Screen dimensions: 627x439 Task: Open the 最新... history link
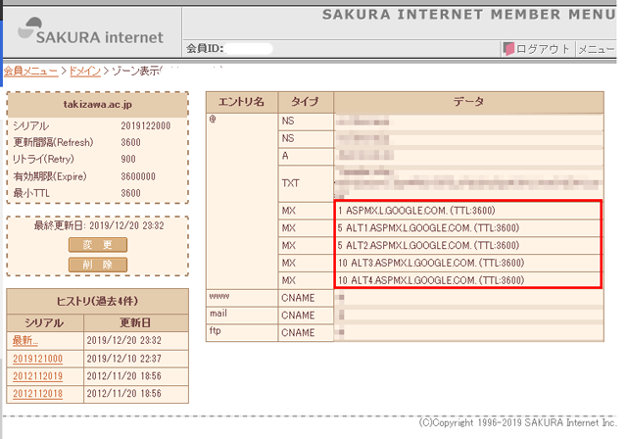[x=25, y=341]
